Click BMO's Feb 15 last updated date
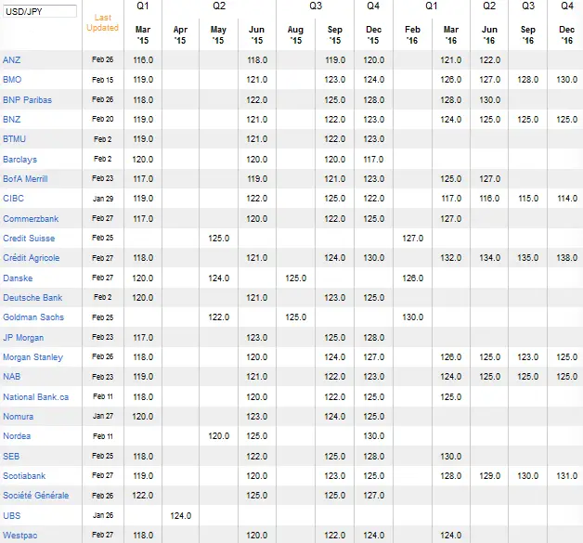 [103, 80]
